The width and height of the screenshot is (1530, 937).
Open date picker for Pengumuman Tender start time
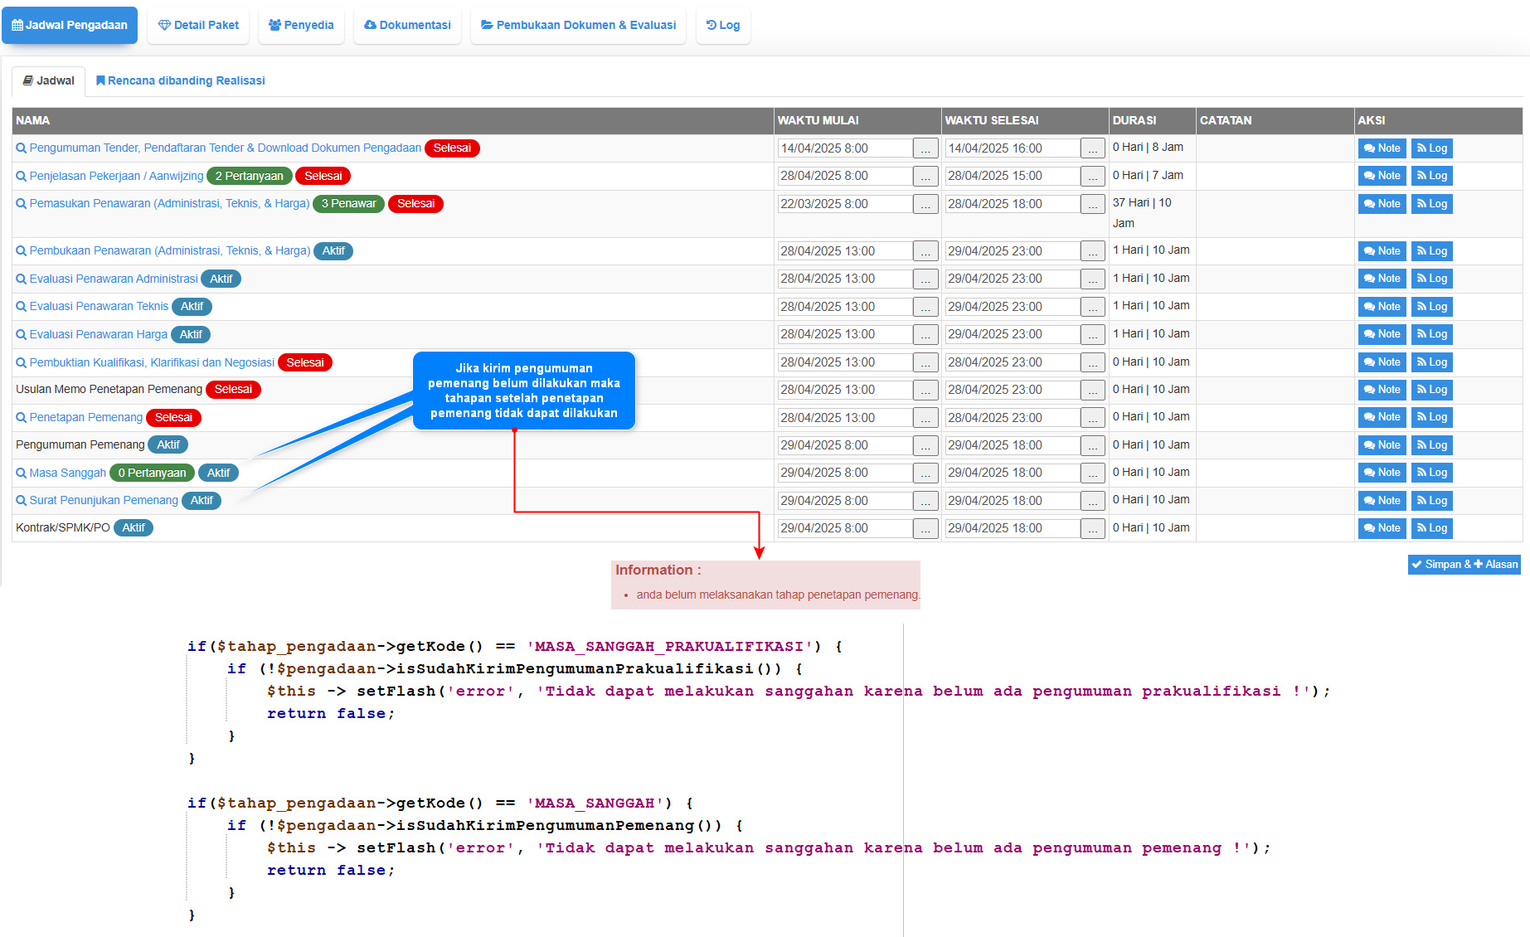point(925,149)
